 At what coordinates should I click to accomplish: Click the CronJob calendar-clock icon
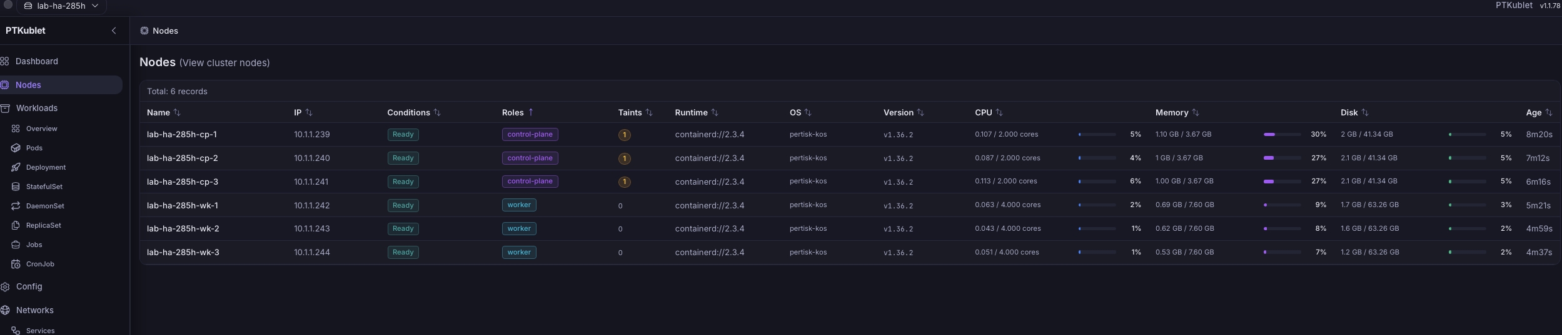tap(16, 264)
